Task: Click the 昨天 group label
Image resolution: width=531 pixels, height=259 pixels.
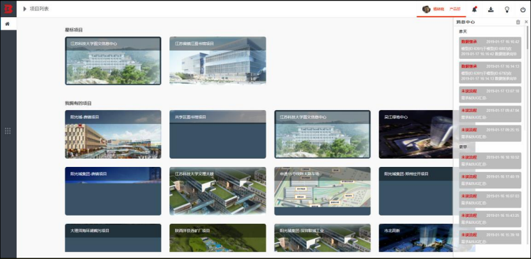Action: (x=463, y=31)
